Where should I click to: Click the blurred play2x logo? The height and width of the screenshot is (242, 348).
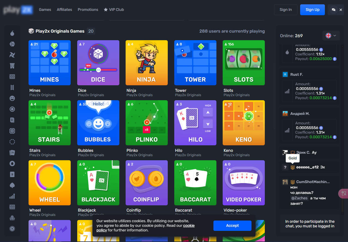[x=18, y=10]
